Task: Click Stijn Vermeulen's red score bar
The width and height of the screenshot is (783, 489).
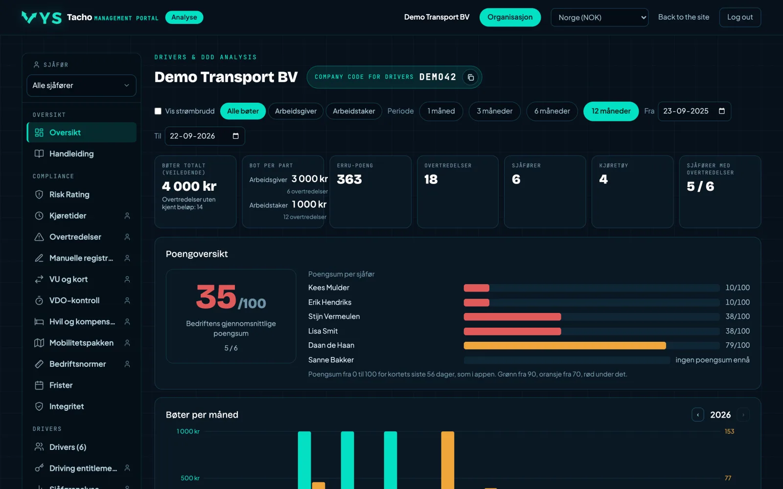Action: tap(512, 316)
